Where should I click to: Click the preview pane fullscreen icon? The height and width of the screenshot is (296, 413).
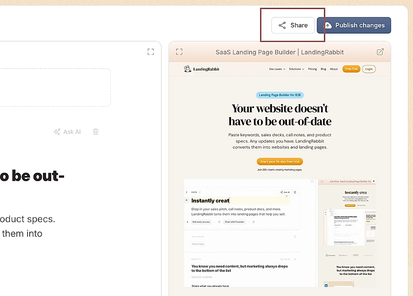(x=179, y=51)
